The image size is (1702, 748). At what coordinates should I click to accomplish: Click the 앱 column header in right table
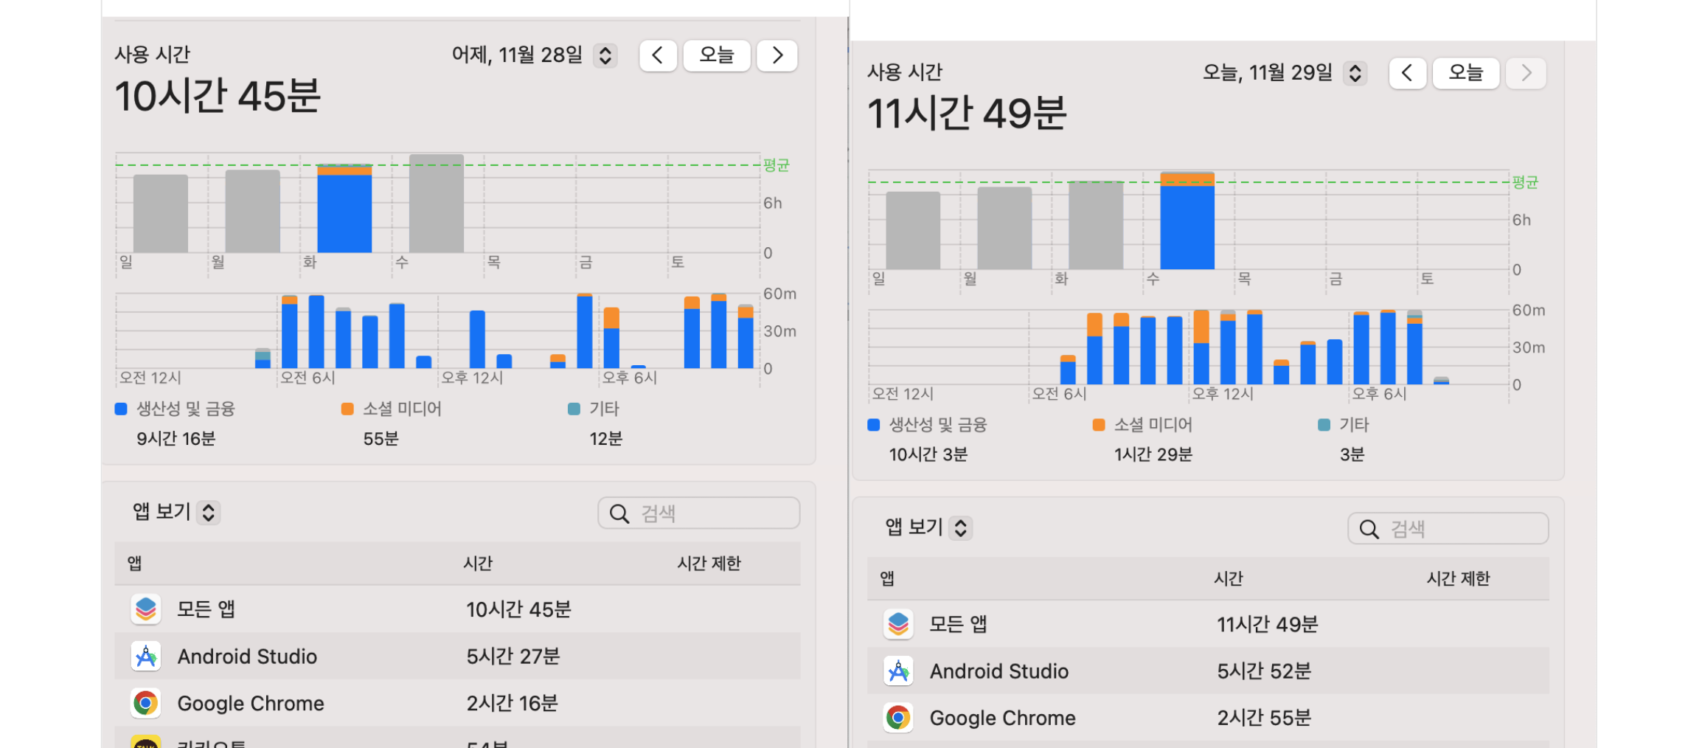coord(887,578)
